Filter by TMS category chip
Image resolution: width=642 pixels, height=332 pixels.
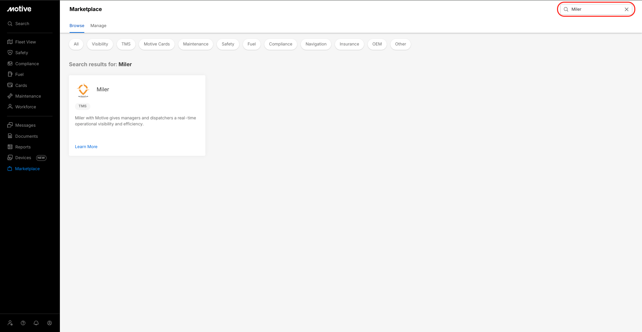[126, 44]
